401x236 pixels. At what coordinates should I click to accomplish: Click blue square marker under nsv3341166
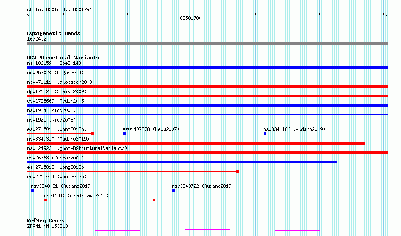[265, 134]
